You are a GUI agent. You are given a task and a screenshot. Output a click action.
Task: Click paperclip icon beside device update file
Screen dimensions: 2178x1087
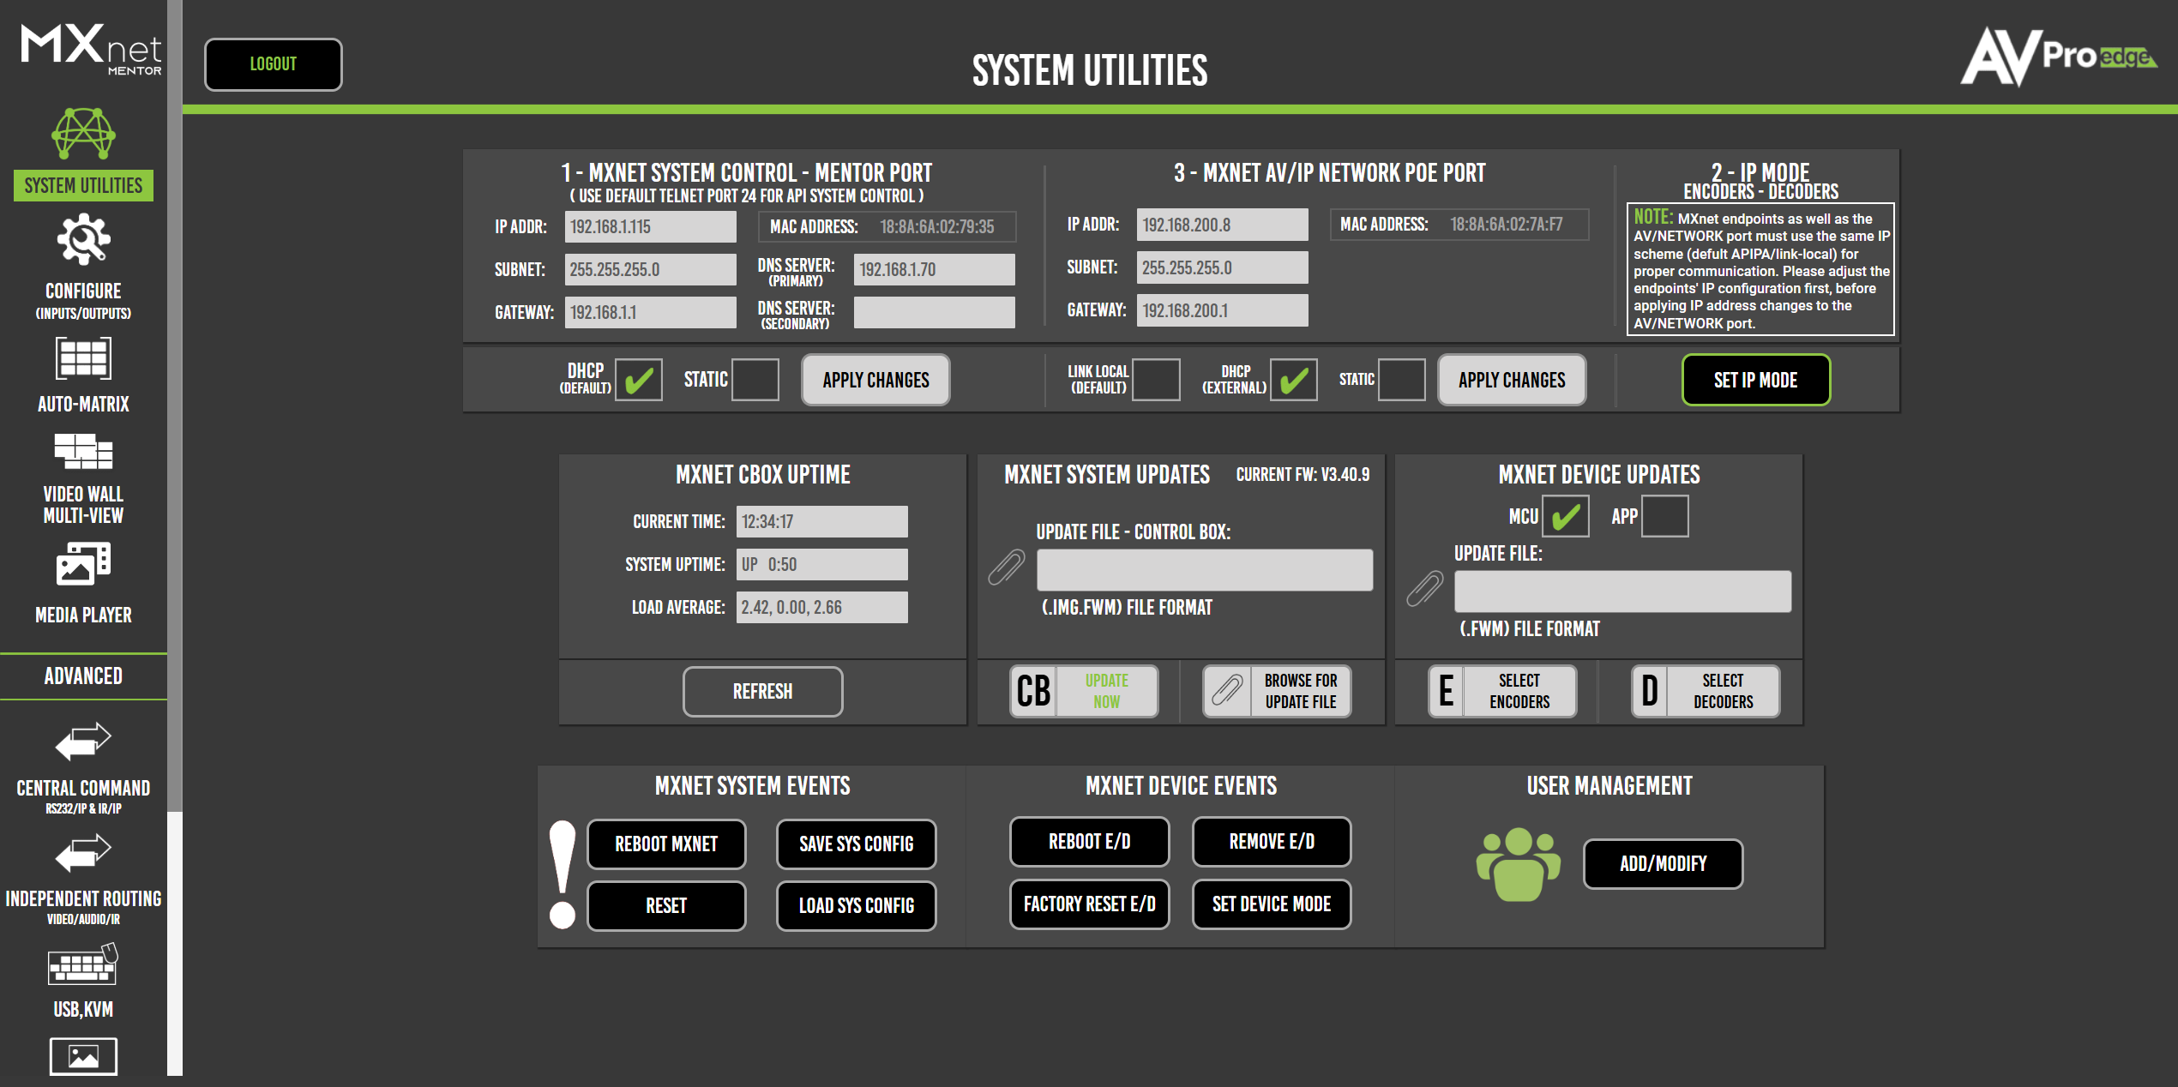(x=1424, y=590)
